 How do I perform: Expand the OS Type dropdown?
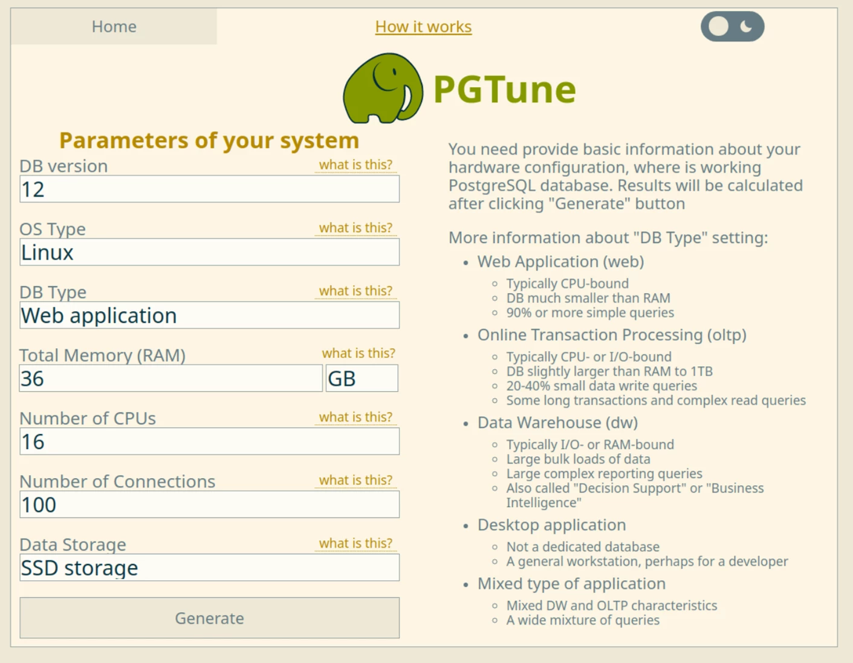(209, 253)
